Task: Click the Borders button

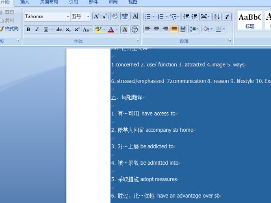Action: 218,29
